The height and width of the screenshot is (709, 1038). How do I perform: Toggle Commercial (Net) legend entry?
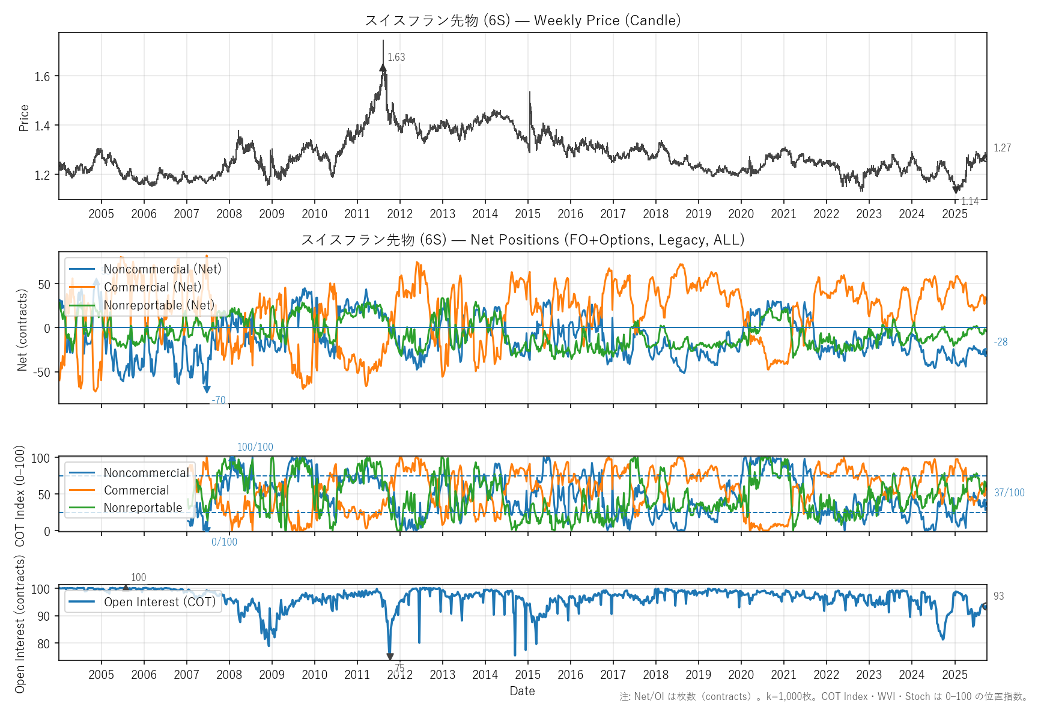[153, 287]
